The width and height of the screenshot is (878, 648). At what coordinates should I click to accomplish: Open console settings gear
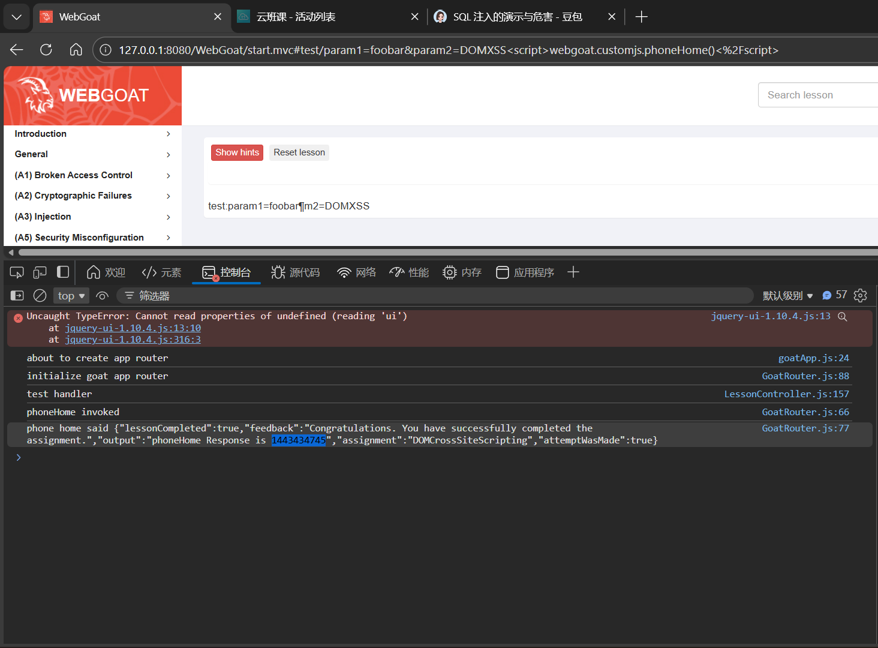point(861,296)
